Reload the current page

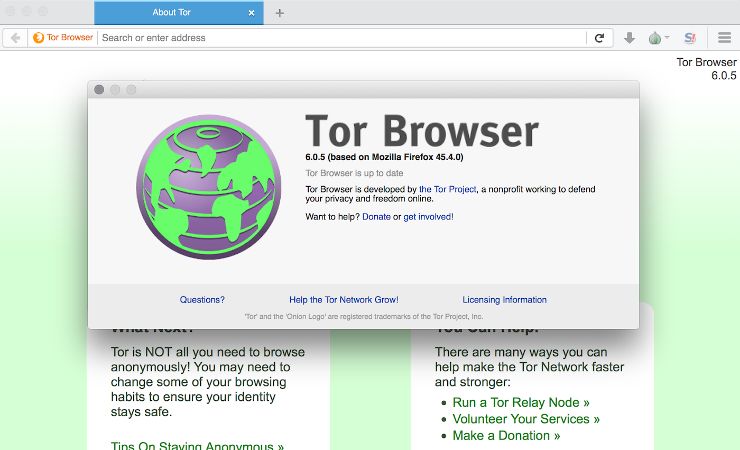(x=599, y=38)
